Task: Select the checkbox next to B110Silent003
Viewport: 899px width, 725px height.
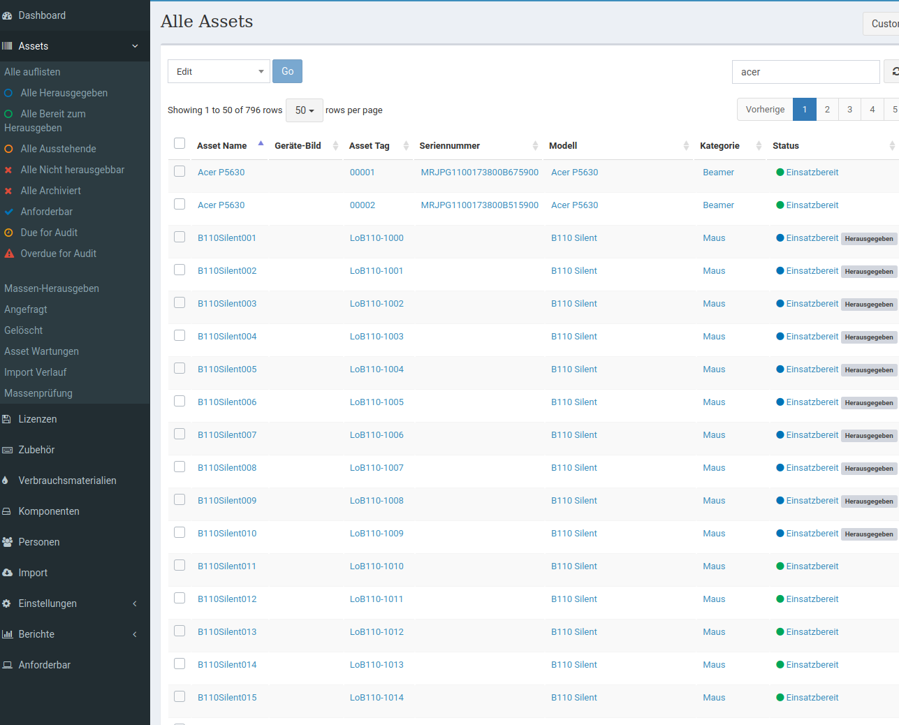Action: (x=180, y=302)
